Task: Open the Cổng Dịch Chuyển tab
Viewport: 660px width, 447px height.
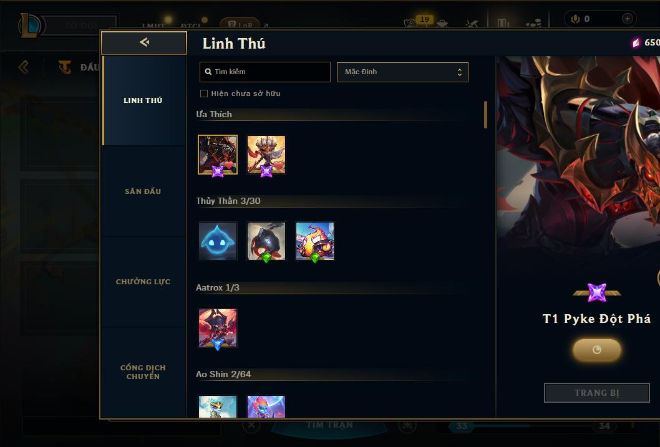Action: pyautogui.click(x=143, y=372)
